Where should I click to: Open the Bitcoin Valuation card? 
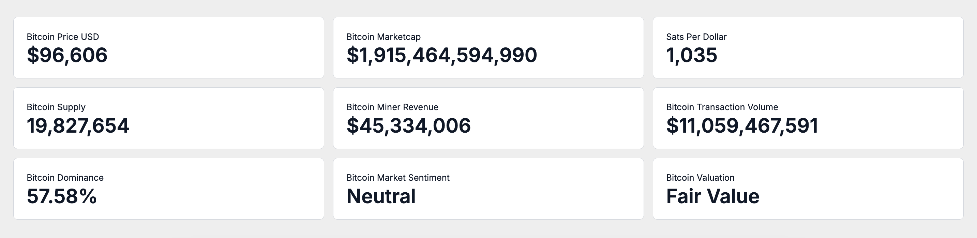coord(808,189)
